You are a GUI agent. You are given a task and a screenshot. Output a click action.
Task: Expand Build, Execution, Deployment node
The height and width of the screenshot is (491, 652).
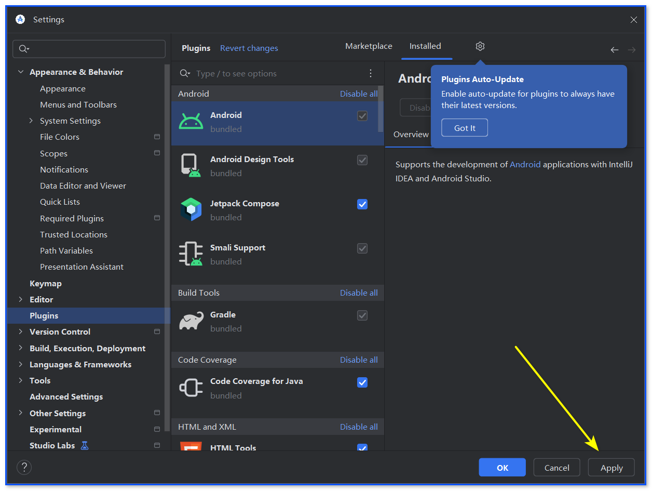pos(21,348)
